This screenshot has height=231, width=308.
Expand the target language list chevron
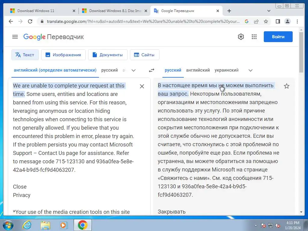[x=251, y=70]
